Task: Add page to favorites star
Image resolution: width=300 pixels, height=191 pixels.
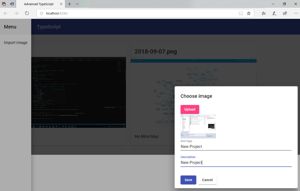Action: (x=249, y=13)
